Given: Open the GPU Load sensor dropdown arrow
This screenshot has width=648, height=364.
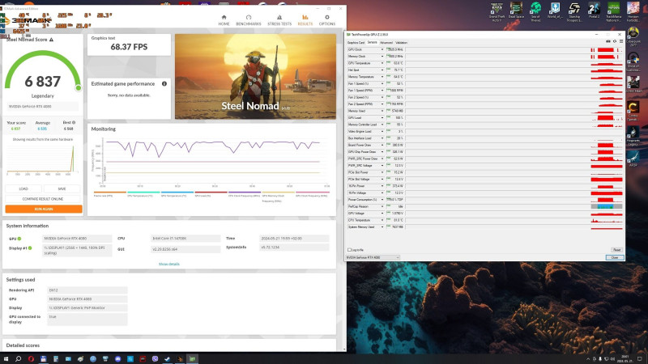Looking at the screenshot, I should coord(382,117).
